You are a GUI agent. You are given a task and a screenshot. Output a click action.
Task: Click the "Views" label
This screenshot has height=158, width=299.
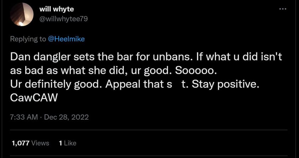pyautogui.click(x=41, y=143)
